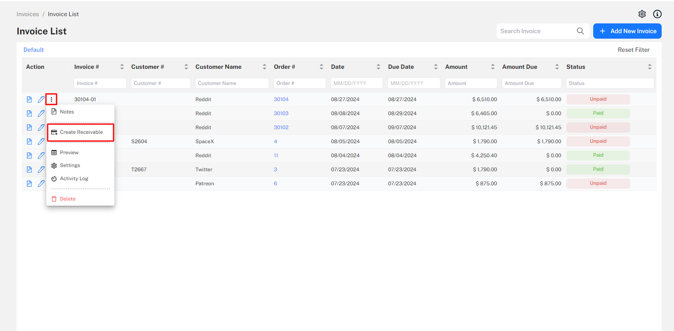Sort by Amount Due column arrows
The image size is (674, 331).
[557, 67]
